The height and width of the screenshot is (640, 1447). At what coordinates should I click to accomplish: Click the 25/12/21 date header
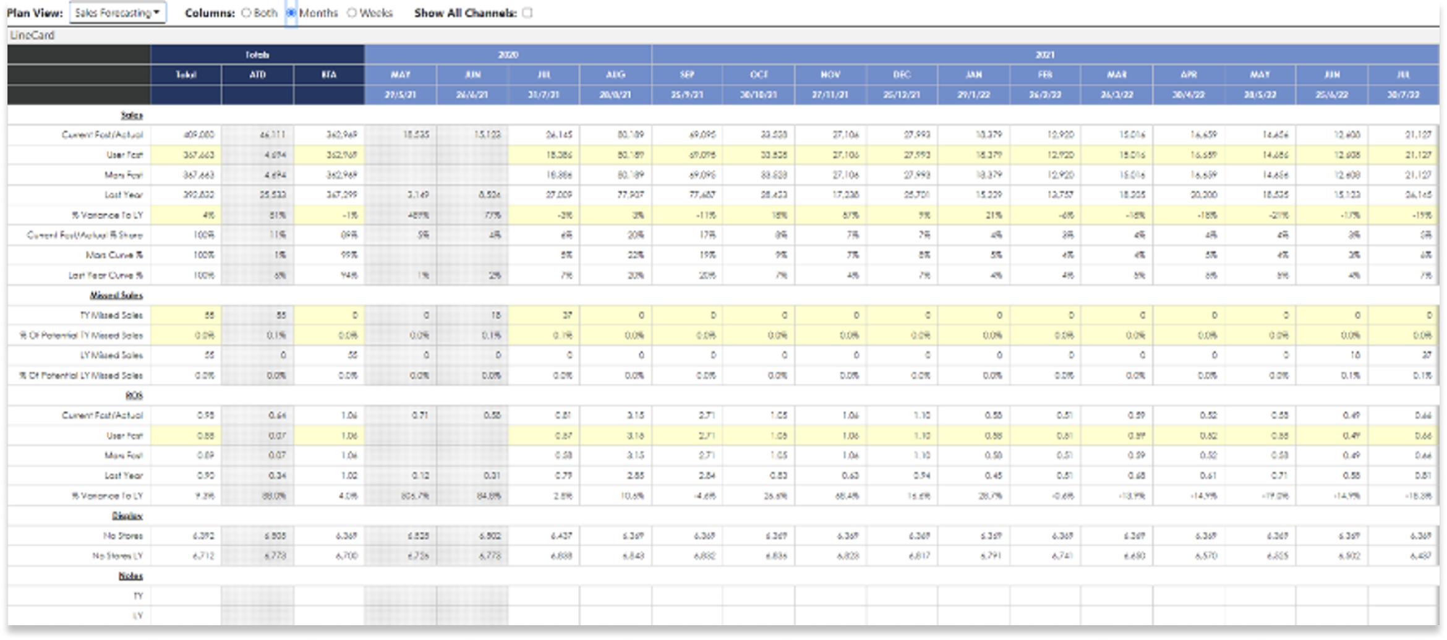click(x=902, y=95)
